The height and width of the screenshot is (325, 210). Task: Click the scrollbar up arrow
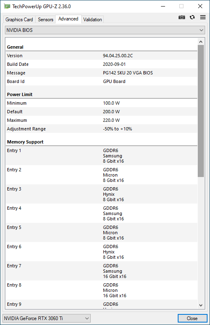click(x=201, y=42)
